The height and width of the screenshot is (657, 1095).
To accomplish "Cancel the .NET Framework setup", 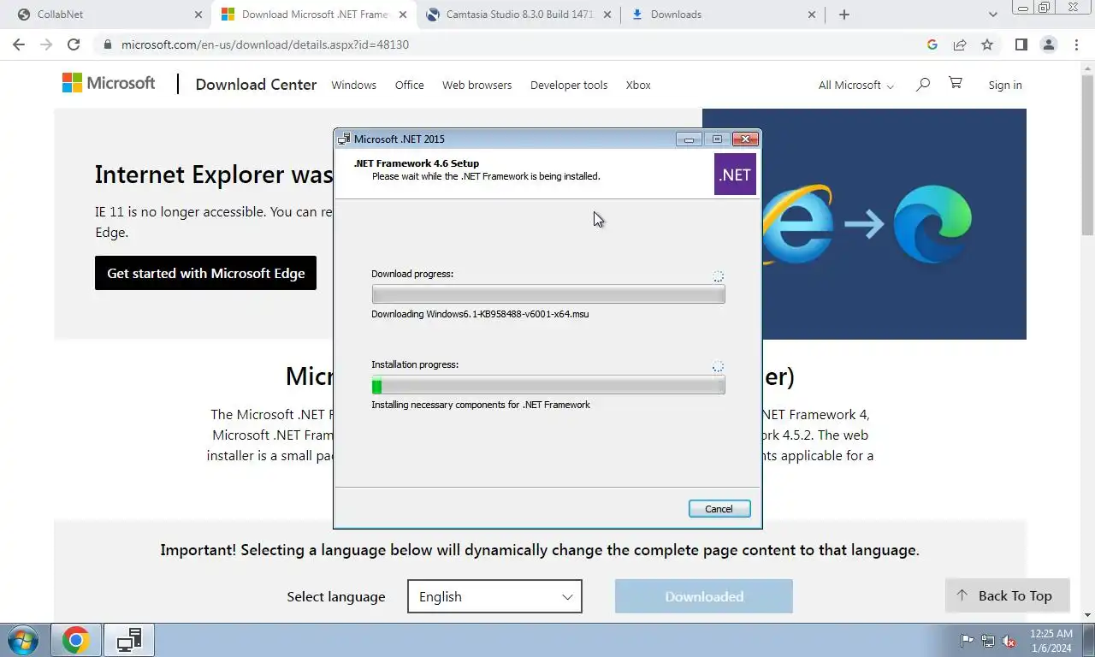I will click(719, 508).
